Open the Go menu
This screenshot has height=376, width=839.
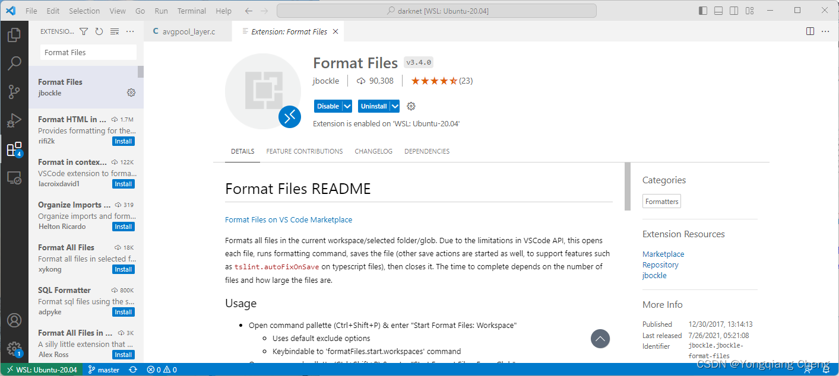pyautogui.click(x=140, y=11)
